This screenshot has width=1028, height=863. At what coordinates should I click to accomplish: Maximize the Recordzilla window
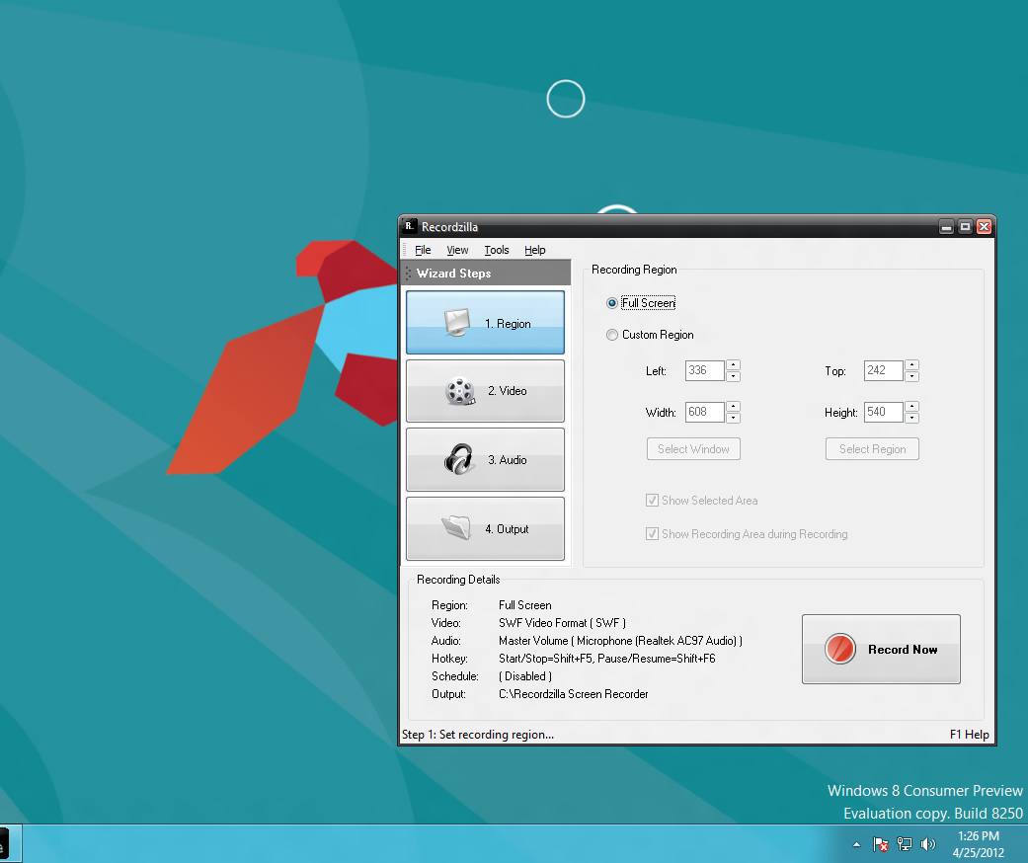(x=965, y=227)
